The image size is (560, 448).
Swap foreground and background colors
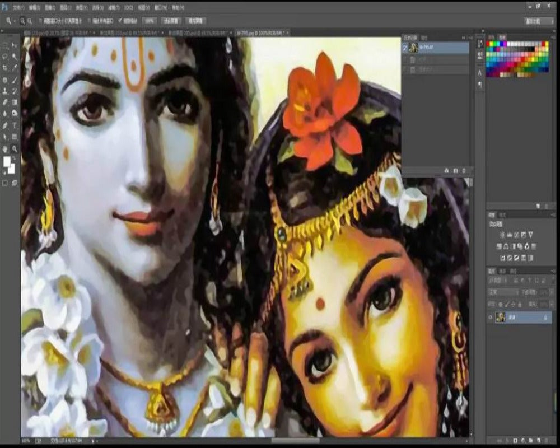(12, 159)
